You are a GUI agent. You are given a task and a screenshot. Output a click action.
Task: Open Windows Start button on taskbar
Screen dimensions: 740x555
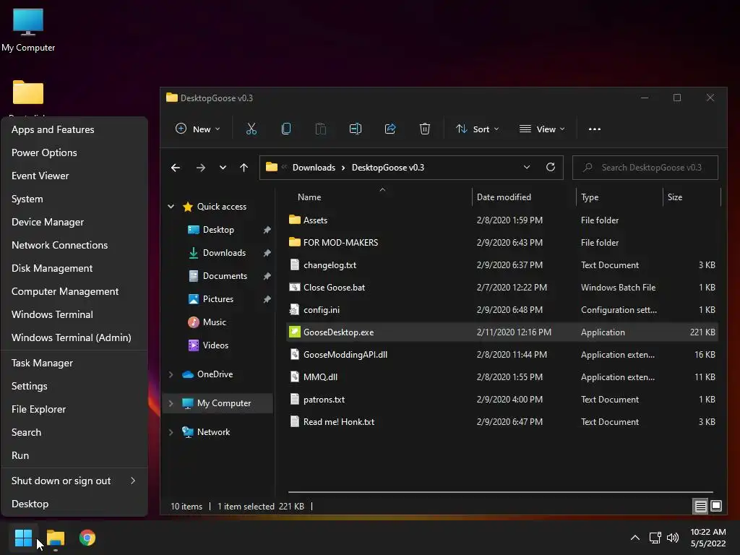(23, 538)
